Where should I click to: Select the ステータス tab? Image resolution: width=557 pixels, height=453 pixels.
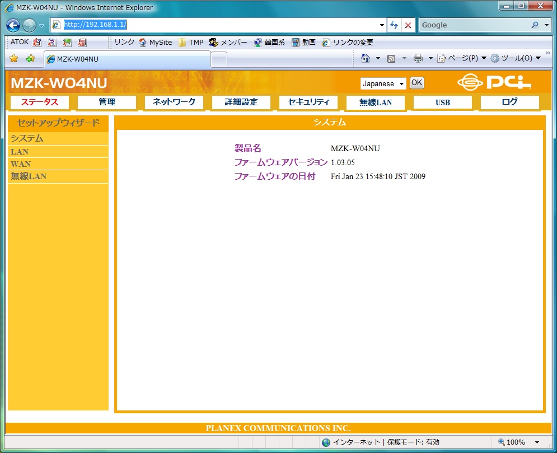39,102
